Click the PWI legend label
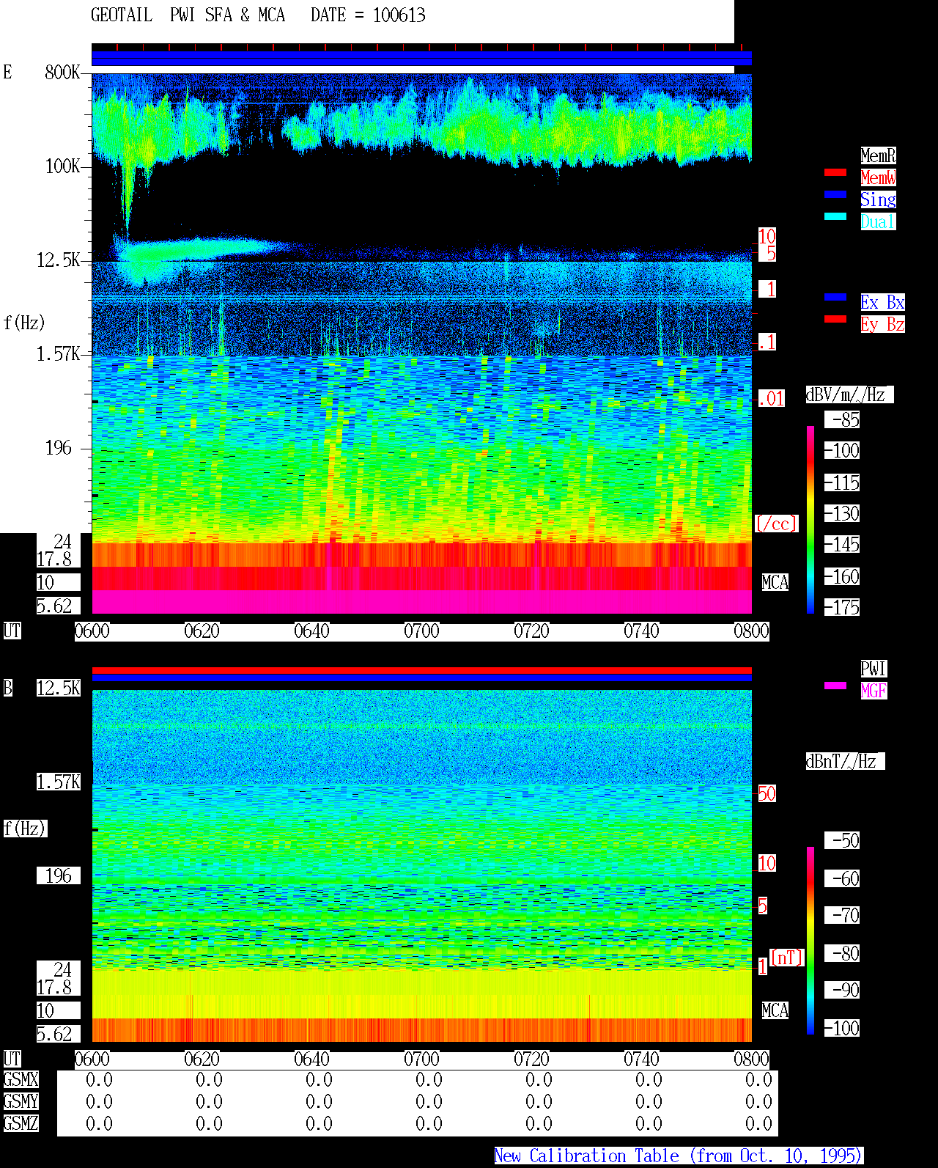This screenshot has width=938, height=1168. pyautogui.click(x=874, y=669)
